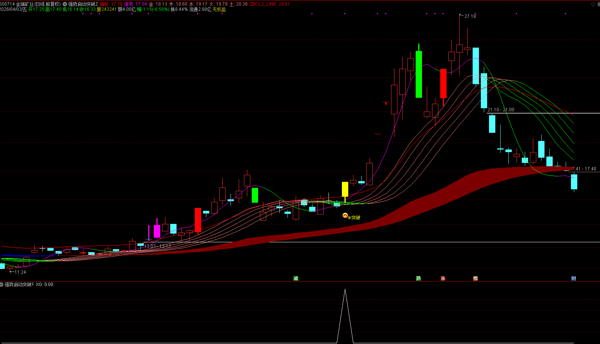
Task: Click the float value 流通2.88亿
Action: 200,9
